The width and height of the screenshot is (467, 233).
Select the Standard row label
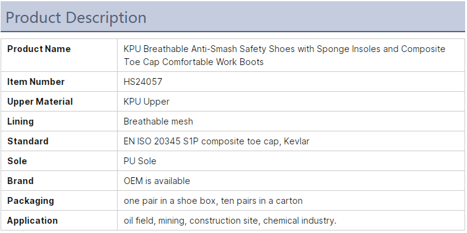coord(28,141)
